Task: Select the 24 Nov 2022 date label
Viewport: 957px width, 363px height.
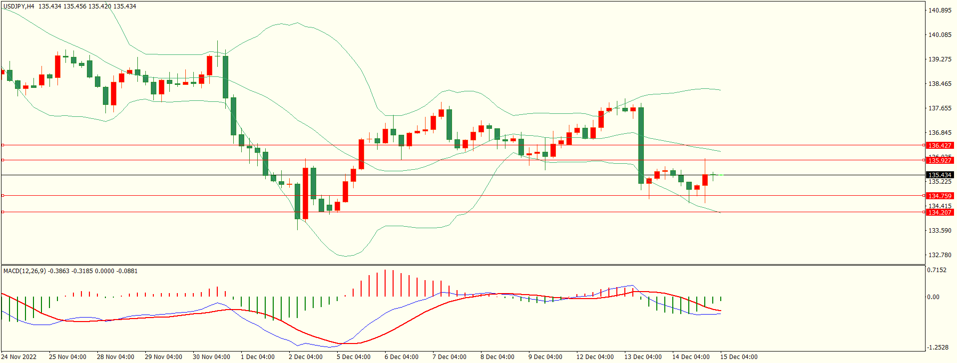Action: [x=19, y=357]
